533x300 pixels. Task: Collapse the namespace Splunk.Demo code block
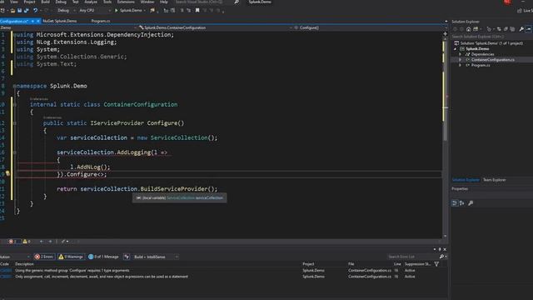[x=15, y=86]
